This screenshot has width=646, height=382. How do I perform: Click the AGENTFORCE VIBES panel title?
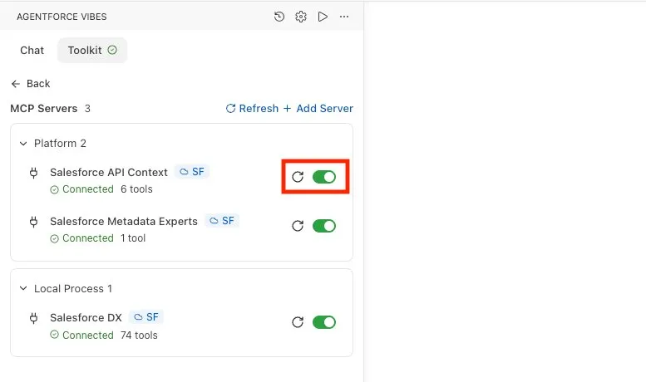[62, 17]
